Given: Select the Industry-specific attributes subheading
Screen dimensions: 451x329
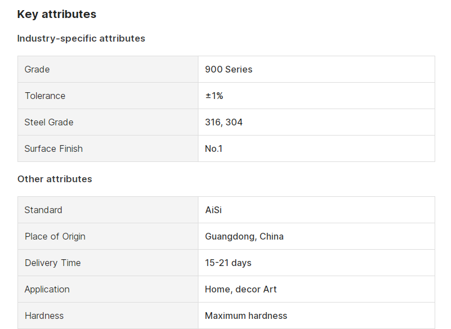Looking at the screenshot, I should point(81,38).
